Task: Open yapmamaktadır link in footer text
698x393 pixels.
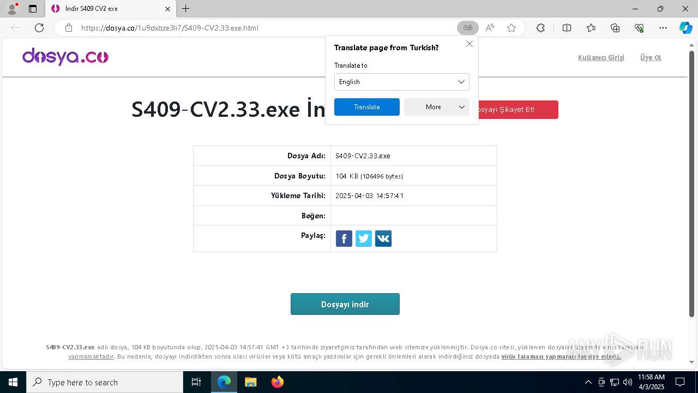Action: 91,356
